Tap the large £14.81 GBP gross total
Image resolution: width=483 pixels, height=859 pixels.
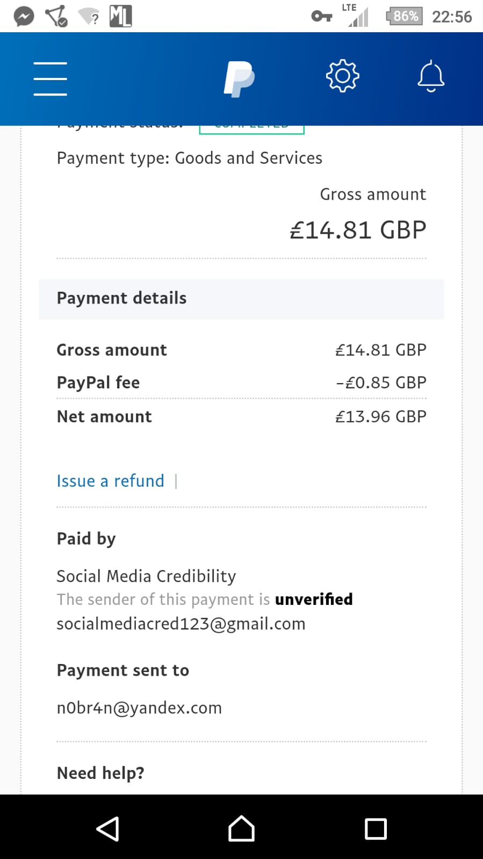click(x=358, y=230)
